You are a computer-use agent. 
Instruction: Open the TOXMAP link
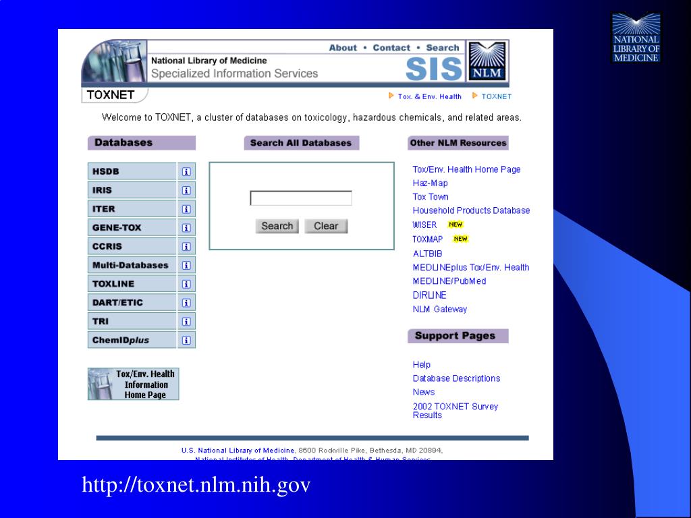click(x=427, y=239)
